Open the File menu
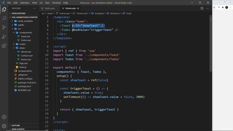 coord(9,3)
